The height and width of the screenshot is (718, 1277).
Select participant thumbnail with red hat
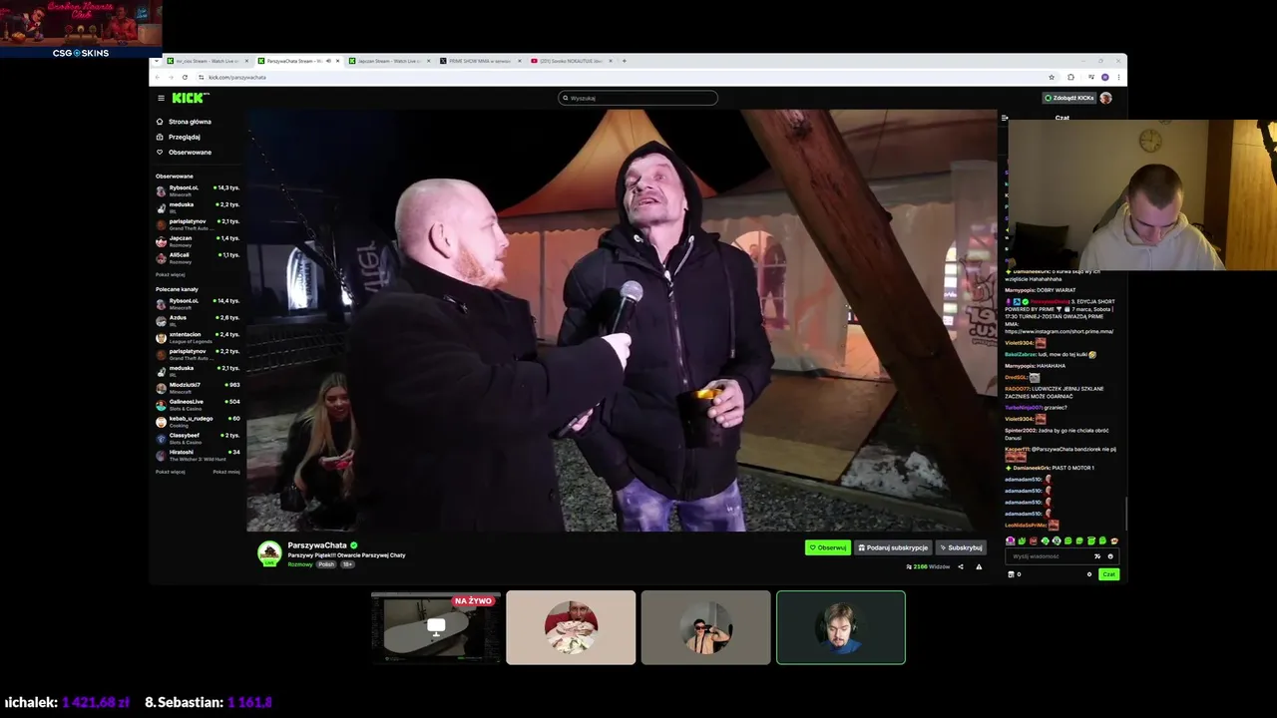pos(571,627)
